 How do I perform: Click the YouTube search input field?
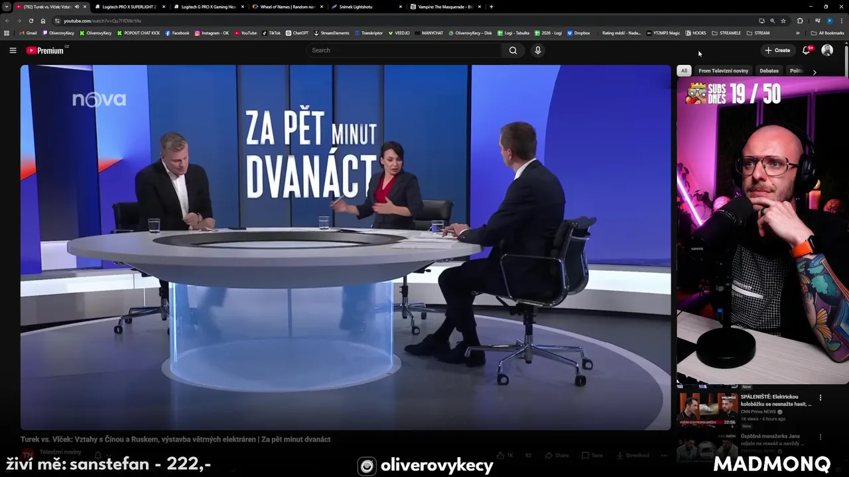405,50
